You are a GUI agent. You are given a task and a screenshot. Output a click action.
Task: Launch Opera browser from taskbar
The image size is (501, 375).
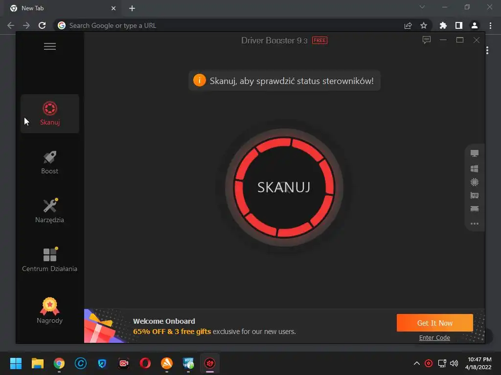click(145, 363)
